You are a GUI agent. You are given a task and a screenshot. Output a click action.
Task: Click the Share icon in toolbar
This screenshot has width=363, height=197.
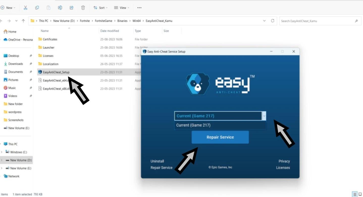coord(71,8)
